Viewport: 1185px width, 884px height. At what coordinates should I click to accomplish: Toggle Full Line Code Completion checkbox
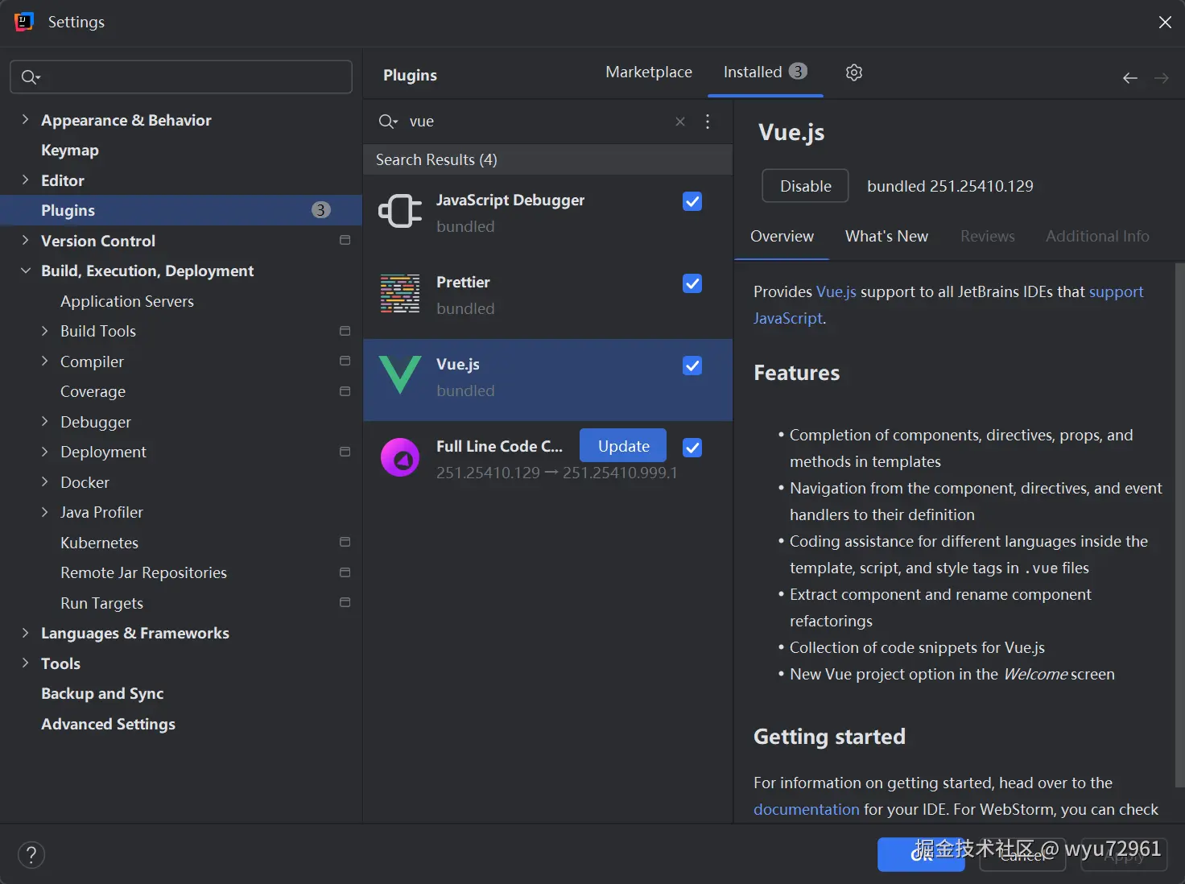coord(692,448)
